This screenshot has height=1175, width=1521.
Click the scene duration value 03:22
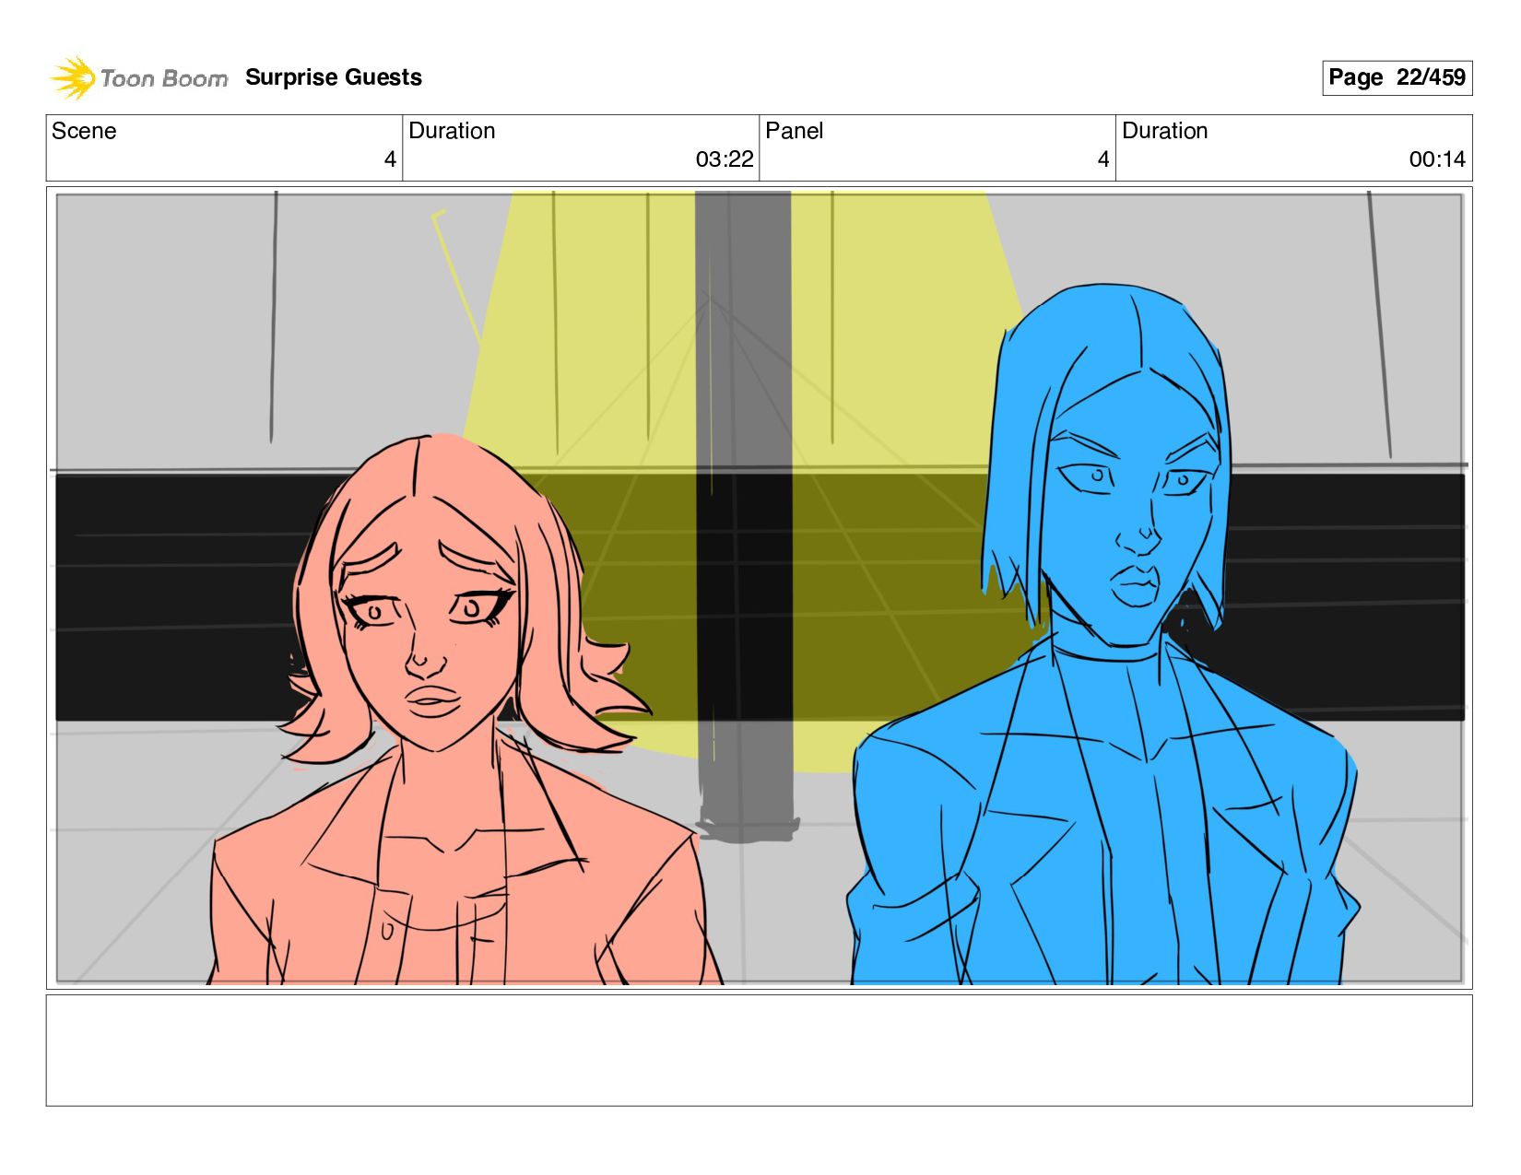(x=725, y=159)
